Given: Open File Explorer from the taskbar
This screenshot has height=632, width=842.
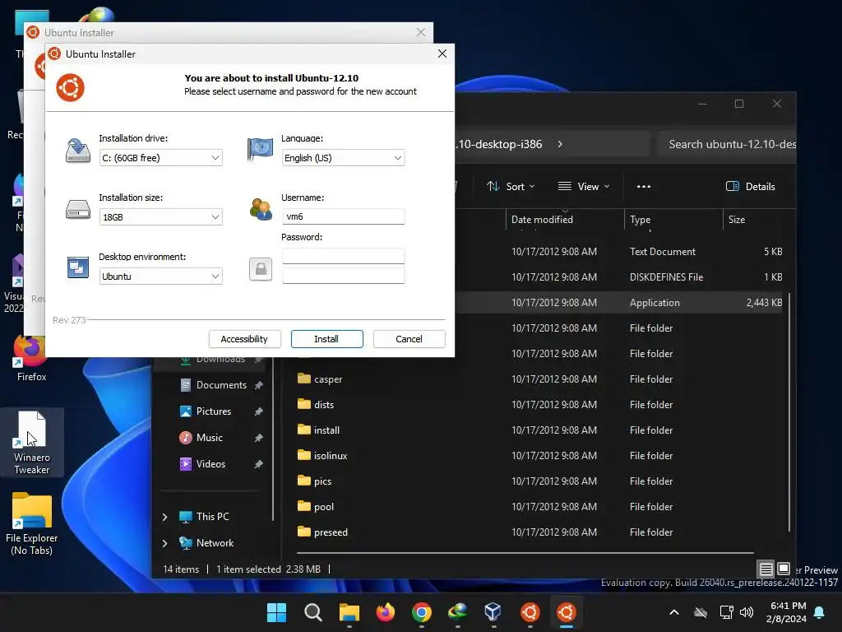Looking at the screenshot, I should tap(349, 612).
